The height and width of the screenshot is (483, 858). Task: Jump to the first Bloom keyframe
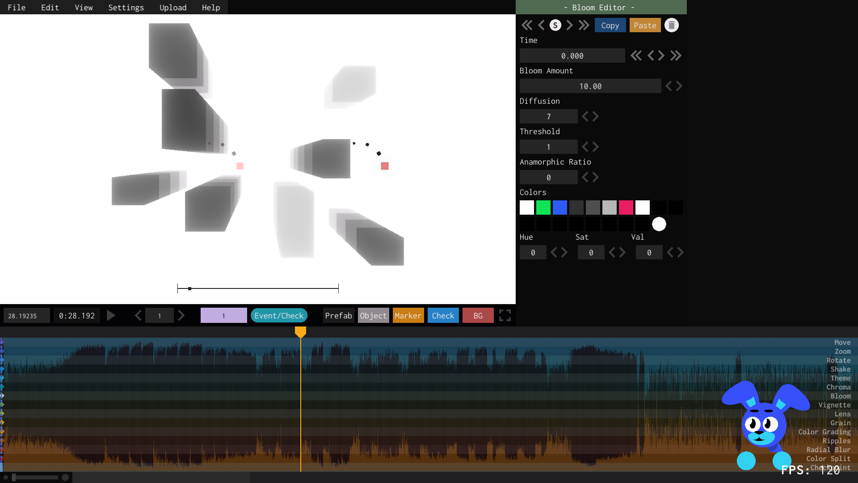[x=527, y=25]
